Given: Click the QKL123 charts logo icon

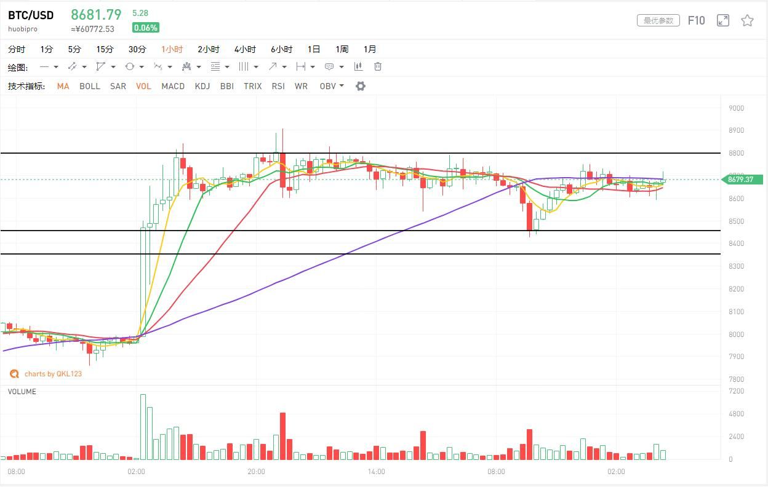Looking at the screenshot, I should [x=14, y=373].
